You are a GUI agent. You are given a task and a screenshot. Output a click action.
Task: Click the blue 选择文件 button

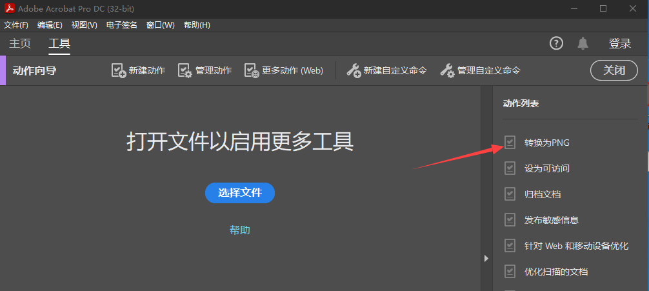[240, 193]
